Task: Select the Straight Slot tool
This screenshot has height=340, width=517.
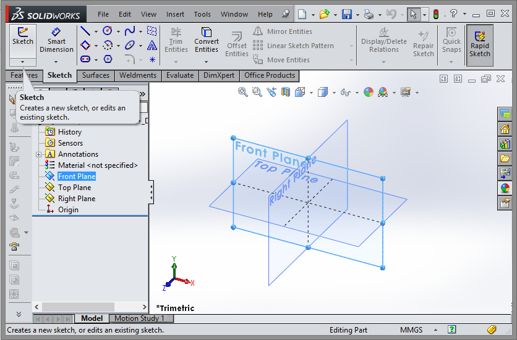Action: 85,59
